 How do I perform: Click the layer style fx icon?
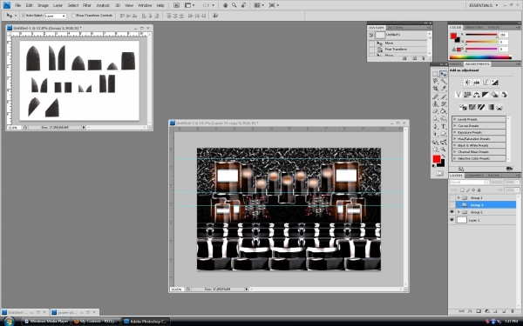point(470,311)
